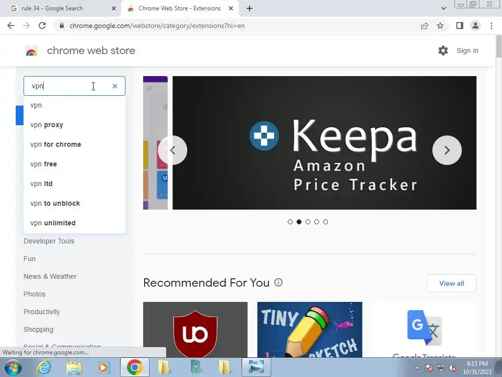Select the second carousel slide dot
The height and width of the screenshot is (377, 502).
[299, 222]
